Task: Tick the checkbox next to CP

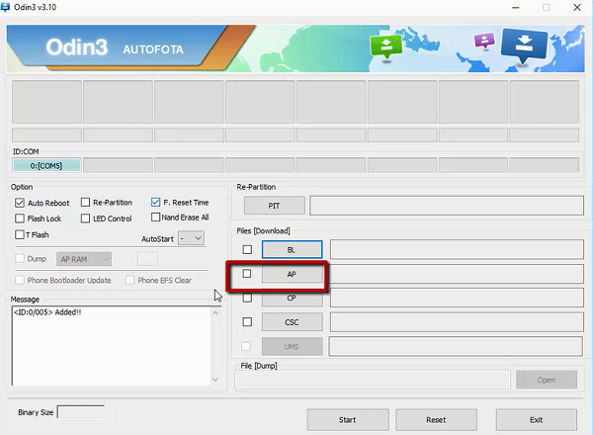Action: tap(247, 298)
